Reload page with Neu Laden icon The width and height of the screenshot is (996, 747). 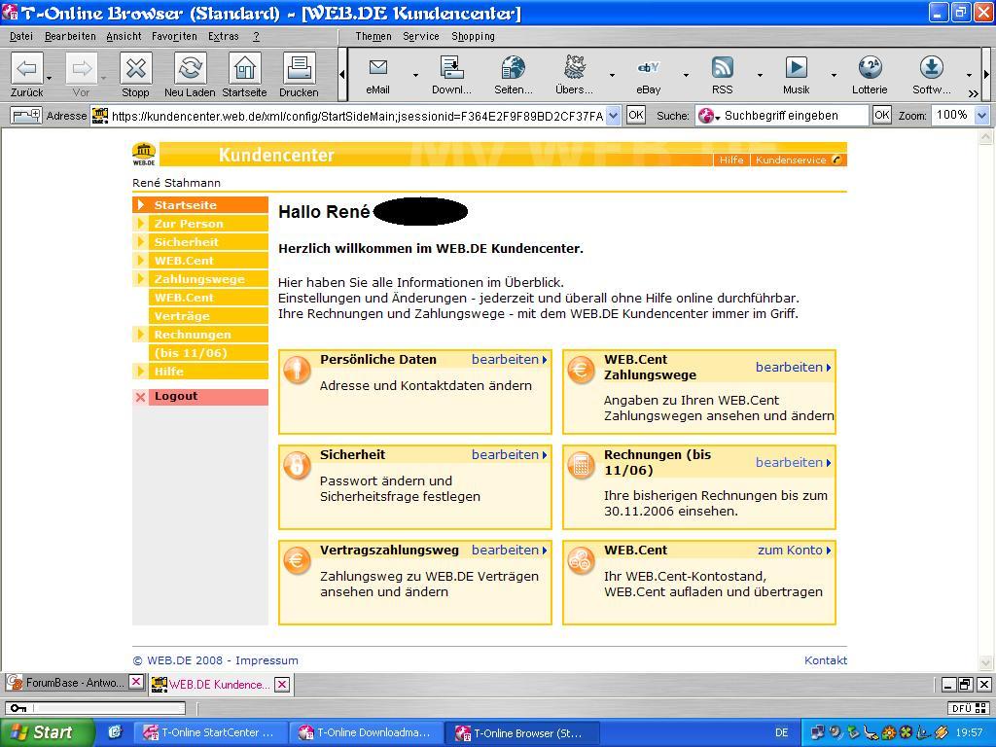190,68
